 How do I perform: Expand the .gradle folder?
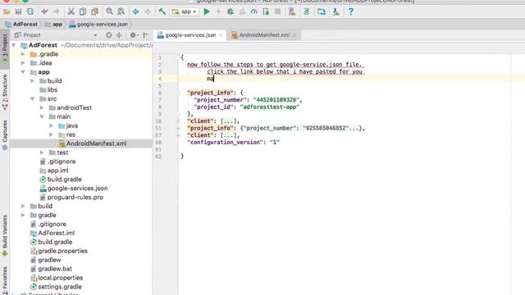point(23,54)
